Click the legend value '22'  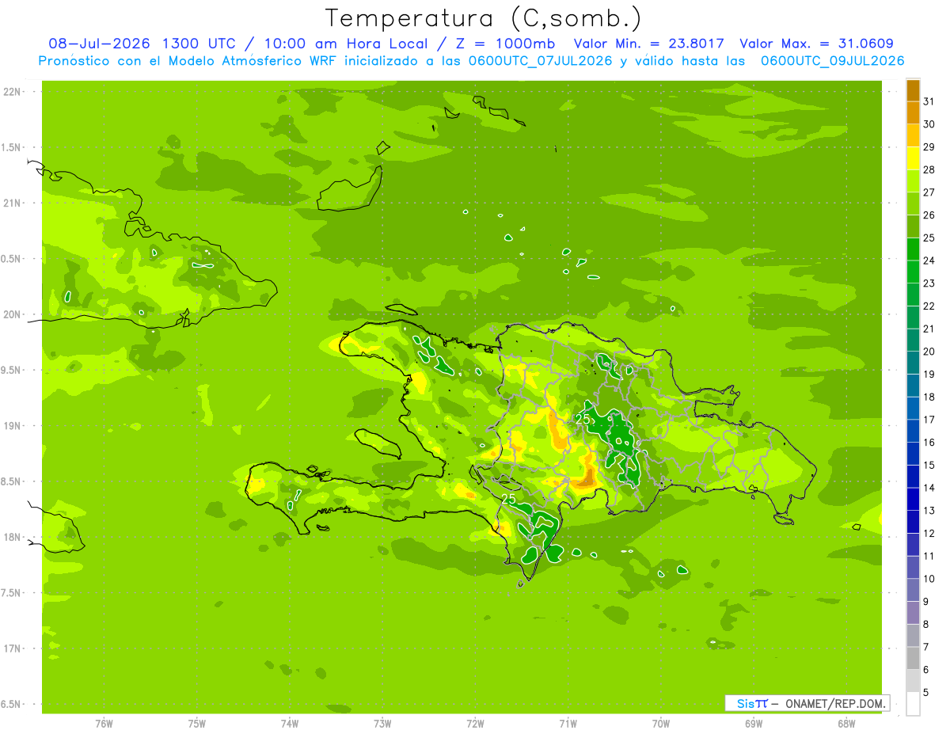click(x=929, y=306)
